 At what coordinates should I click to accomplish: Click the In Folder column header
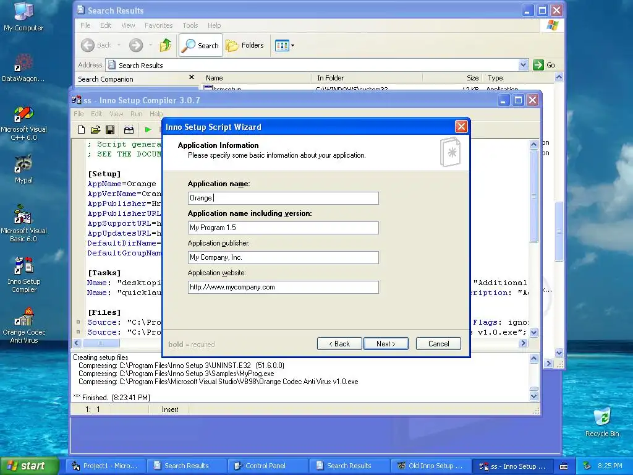367,78
